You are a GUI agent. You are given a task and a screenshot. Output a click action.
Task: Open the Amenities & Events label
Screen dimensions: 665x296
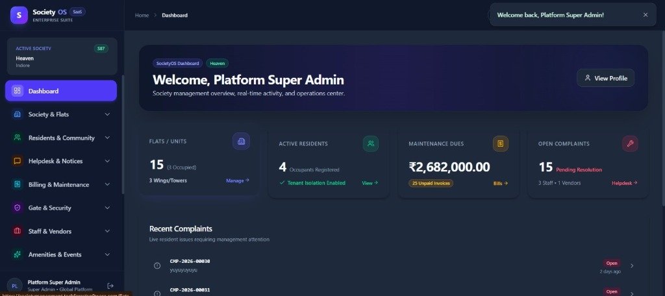point(55,254)
